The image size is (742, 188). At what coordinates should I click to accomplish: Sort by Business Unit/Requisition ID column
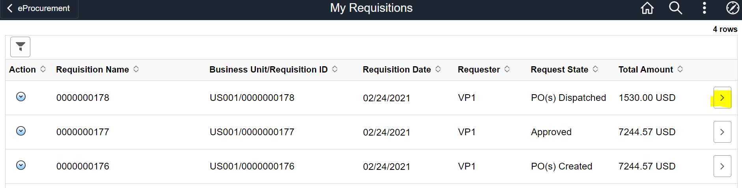click(x=335, y=69)
